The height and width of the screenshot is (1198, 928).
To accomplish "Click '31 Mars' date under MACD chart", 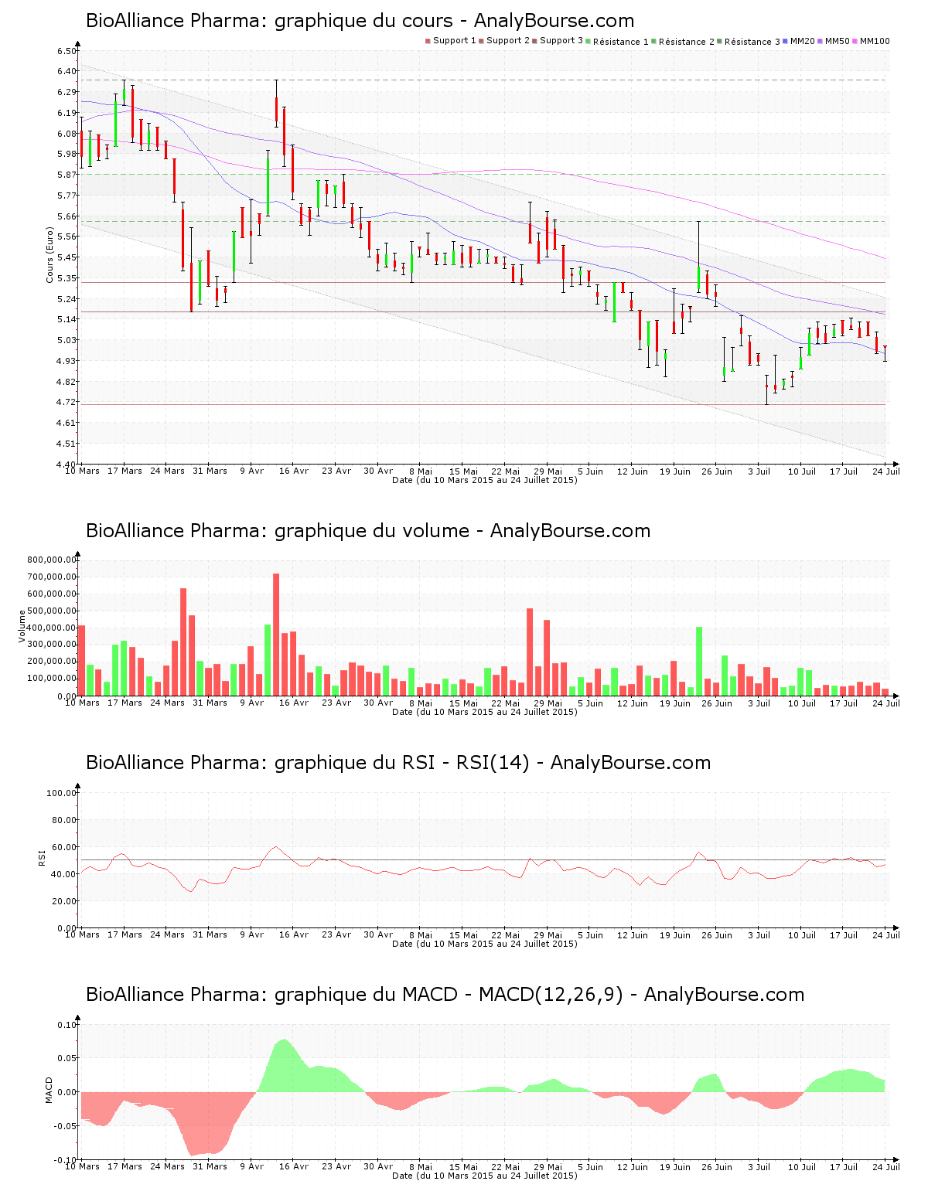I will [x=210, y=1166].
